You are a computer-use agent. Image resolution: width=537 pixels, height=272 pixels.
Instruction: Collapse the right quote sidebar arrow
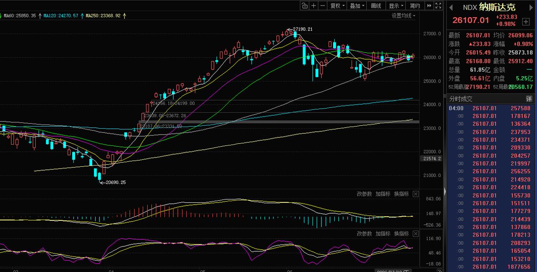(445, 192)
